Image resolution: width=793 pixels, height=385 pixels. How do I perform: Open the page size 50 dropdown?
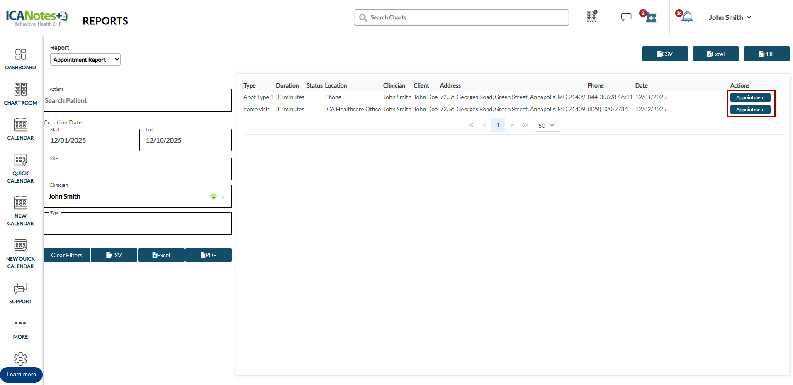point(547,125)
